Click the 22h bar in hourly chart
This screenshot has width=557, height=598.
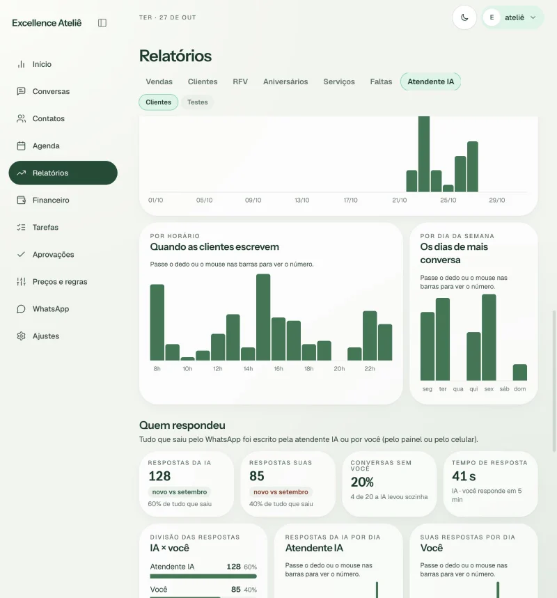click(x=370, y=336)
